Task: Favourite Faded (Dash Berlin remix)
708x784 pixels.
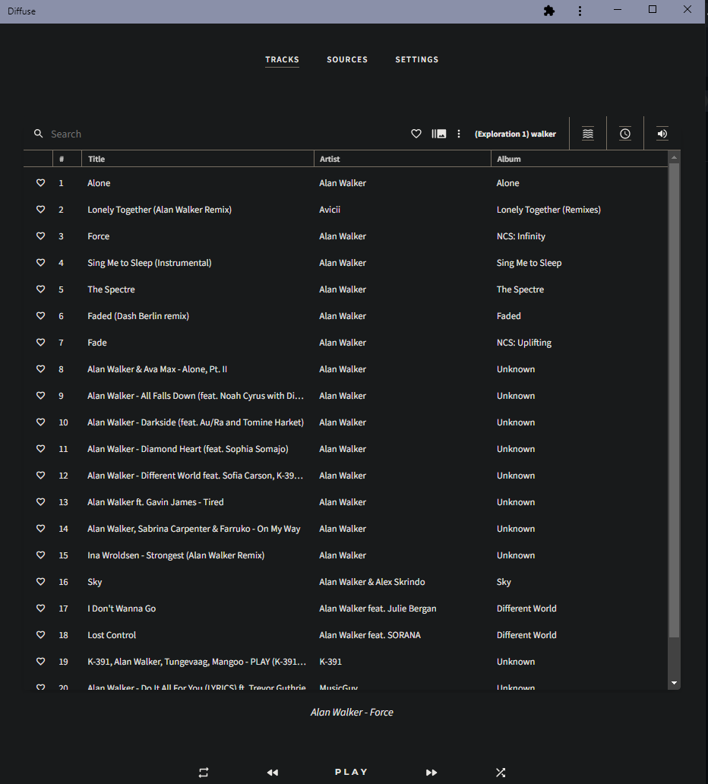Action: coord(40,315)
